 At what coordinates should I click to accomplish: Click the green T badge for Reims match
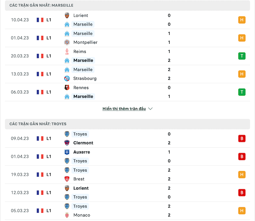(x=242, y=56)
